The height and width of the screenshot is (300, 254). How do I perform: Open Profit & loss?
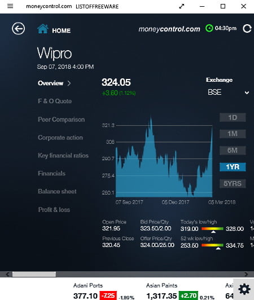[x=54, y=210]
